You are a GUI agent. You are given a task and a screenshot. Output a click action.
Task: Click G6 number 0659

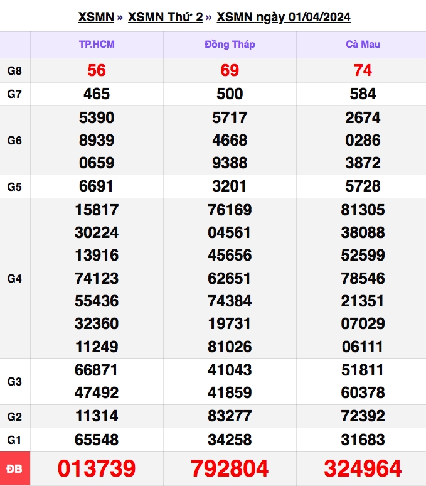pos(97,163)
